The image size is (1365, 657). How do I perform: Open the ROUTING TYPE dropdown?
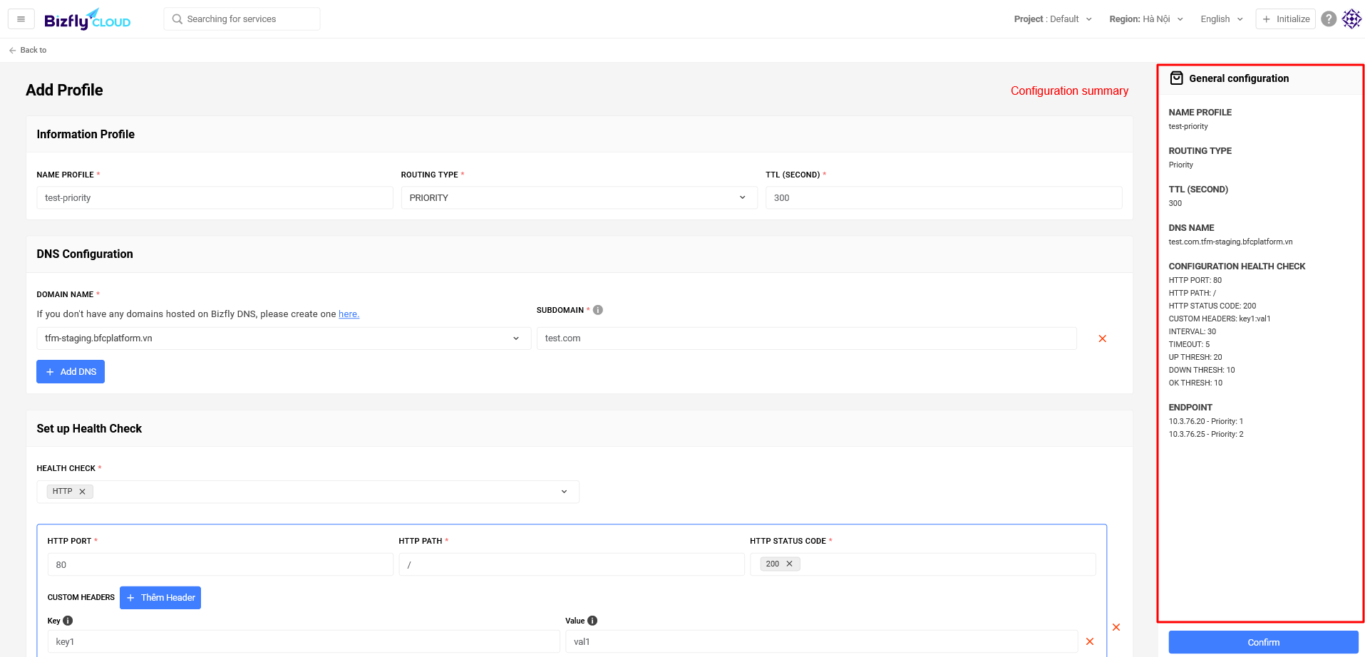[580, 198]
